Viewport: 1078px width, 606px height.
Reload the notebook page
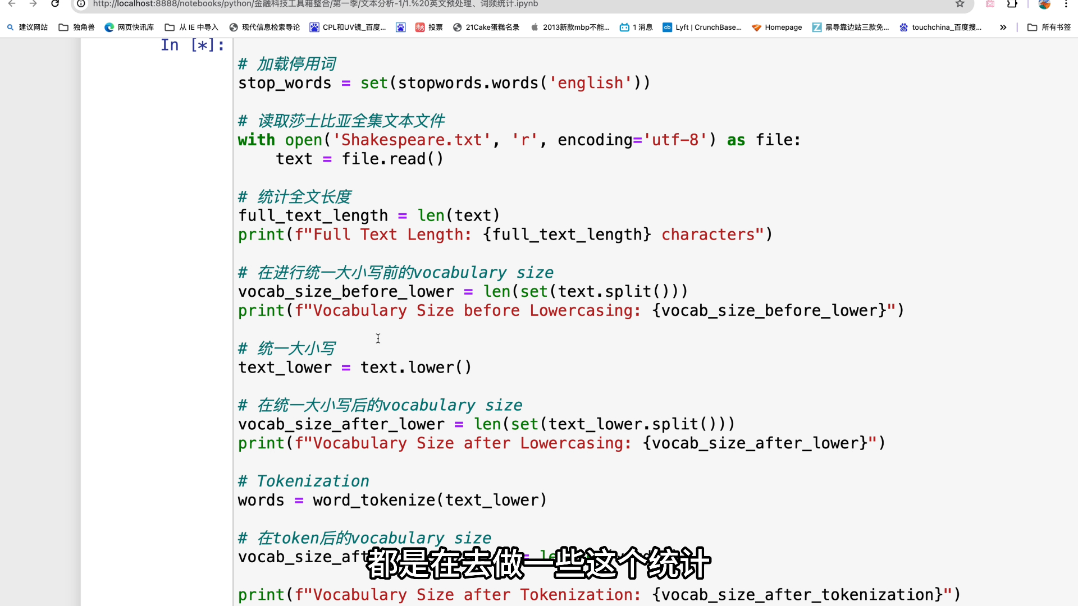coord(55,4)
